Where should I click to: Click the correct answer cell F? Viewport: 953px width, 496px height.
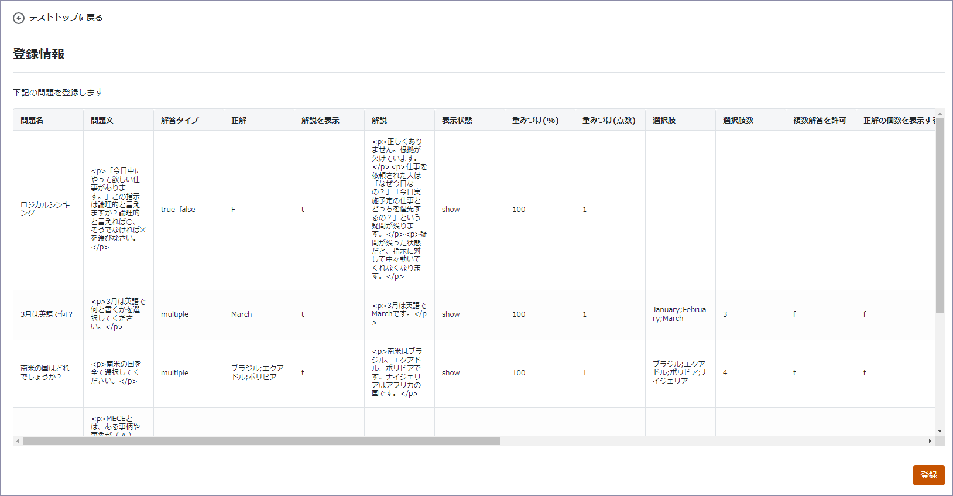tap(259, 210)
